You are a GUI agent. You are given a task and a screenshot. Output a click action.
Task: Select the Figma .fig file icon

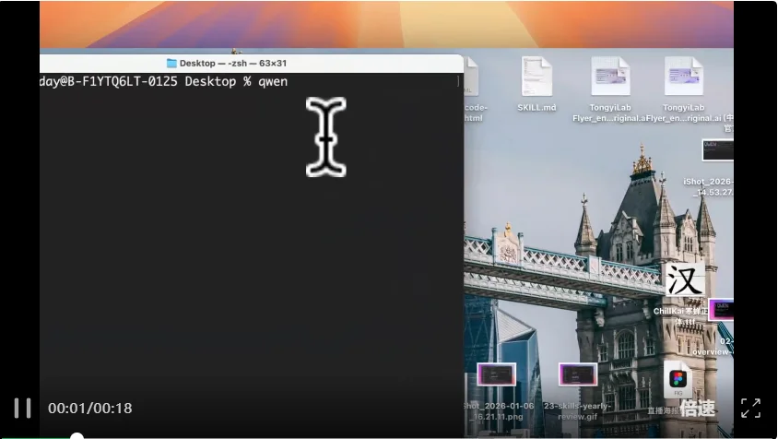coord(678,378)
